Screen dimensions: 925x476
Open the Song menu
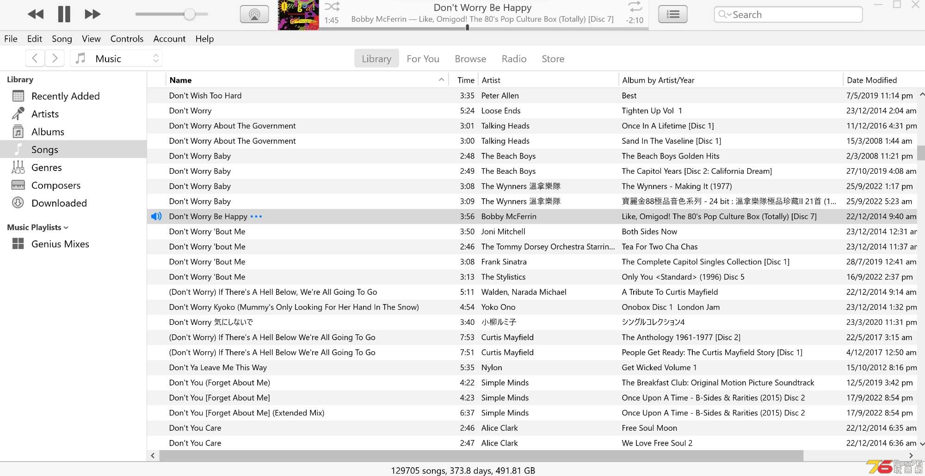coord(62,39)
